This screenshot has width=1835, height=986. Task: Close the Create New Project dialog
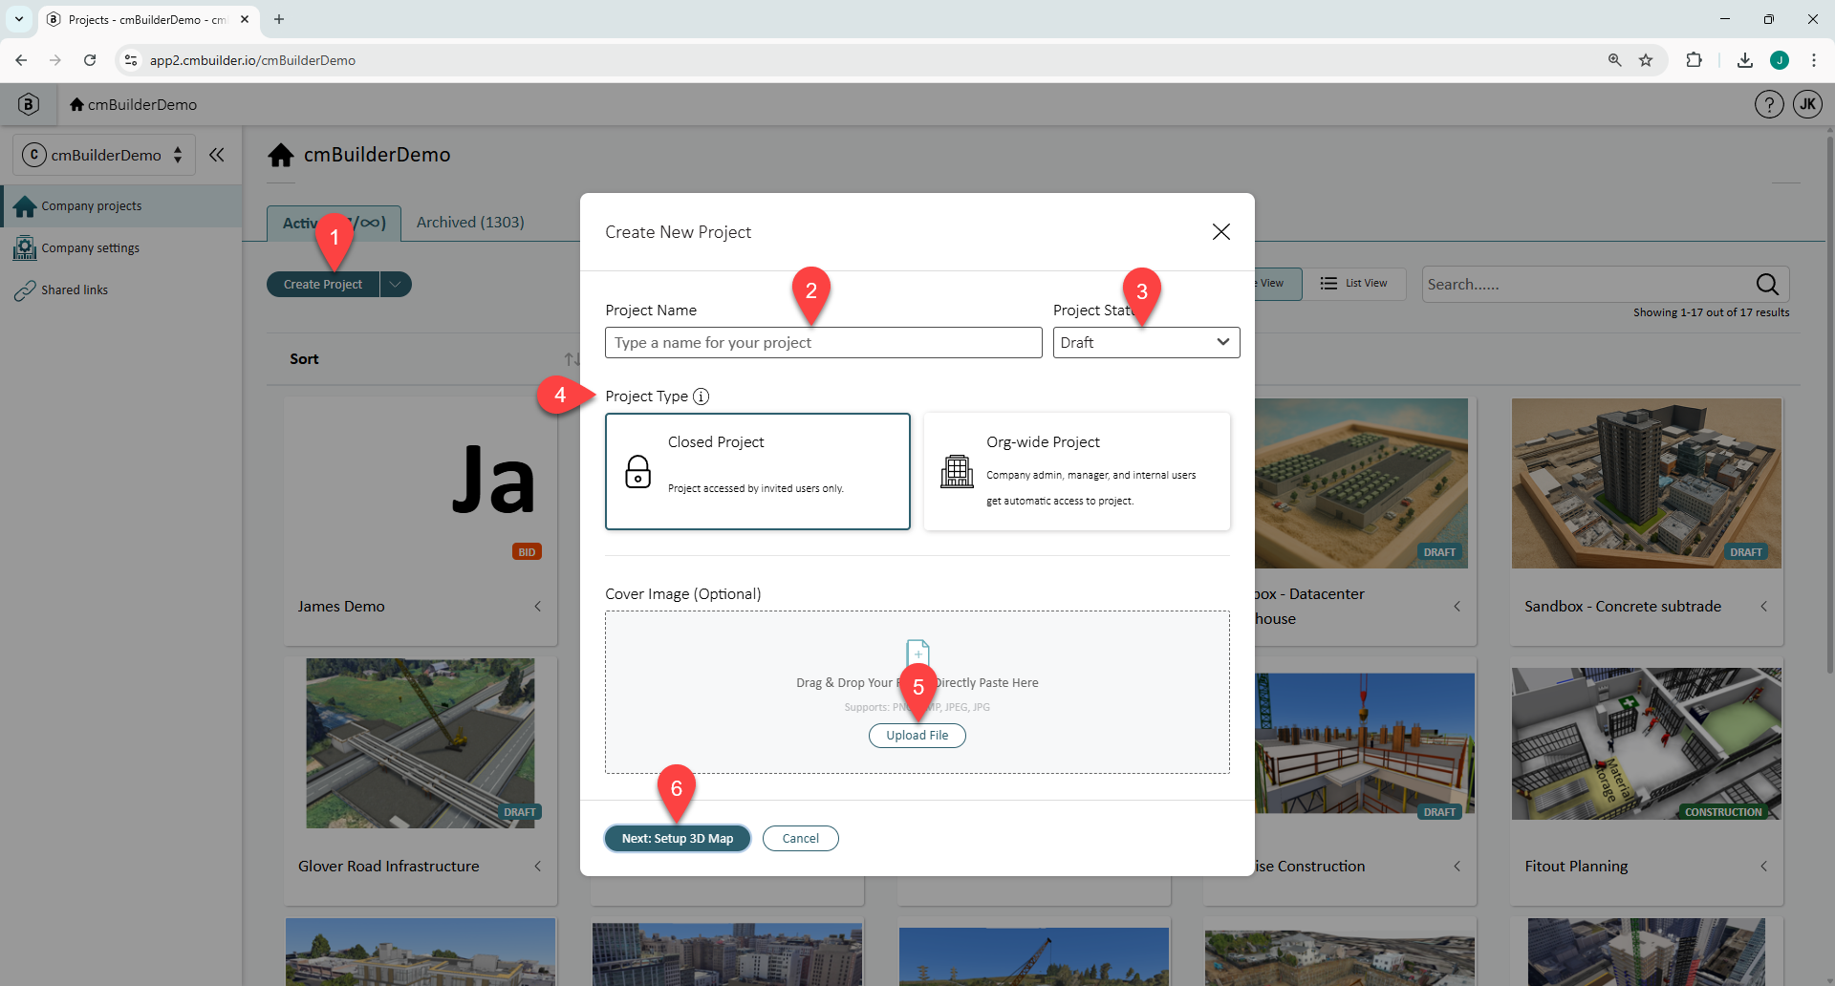1220,232
